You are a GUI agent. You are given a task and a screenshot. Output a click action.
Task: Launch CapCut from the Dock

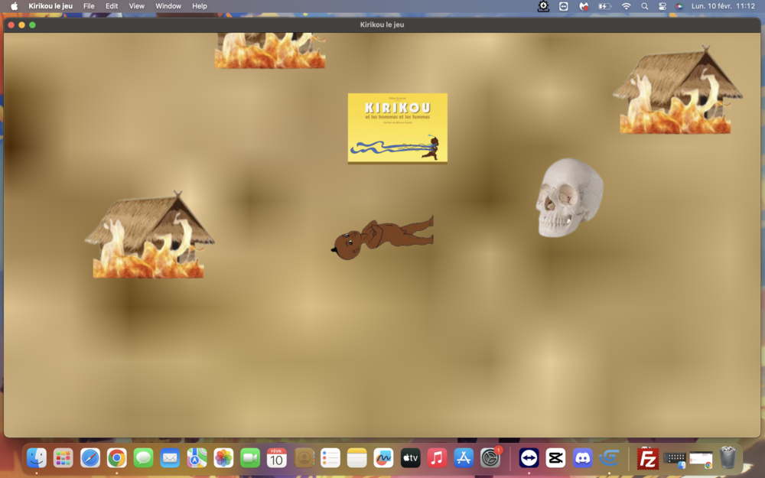pos(555,458)
